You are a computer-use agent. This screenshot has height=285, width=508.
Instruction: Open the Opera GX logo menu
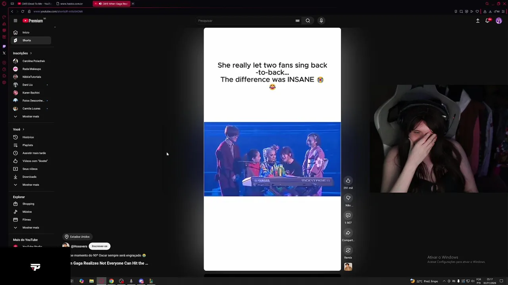4,4
